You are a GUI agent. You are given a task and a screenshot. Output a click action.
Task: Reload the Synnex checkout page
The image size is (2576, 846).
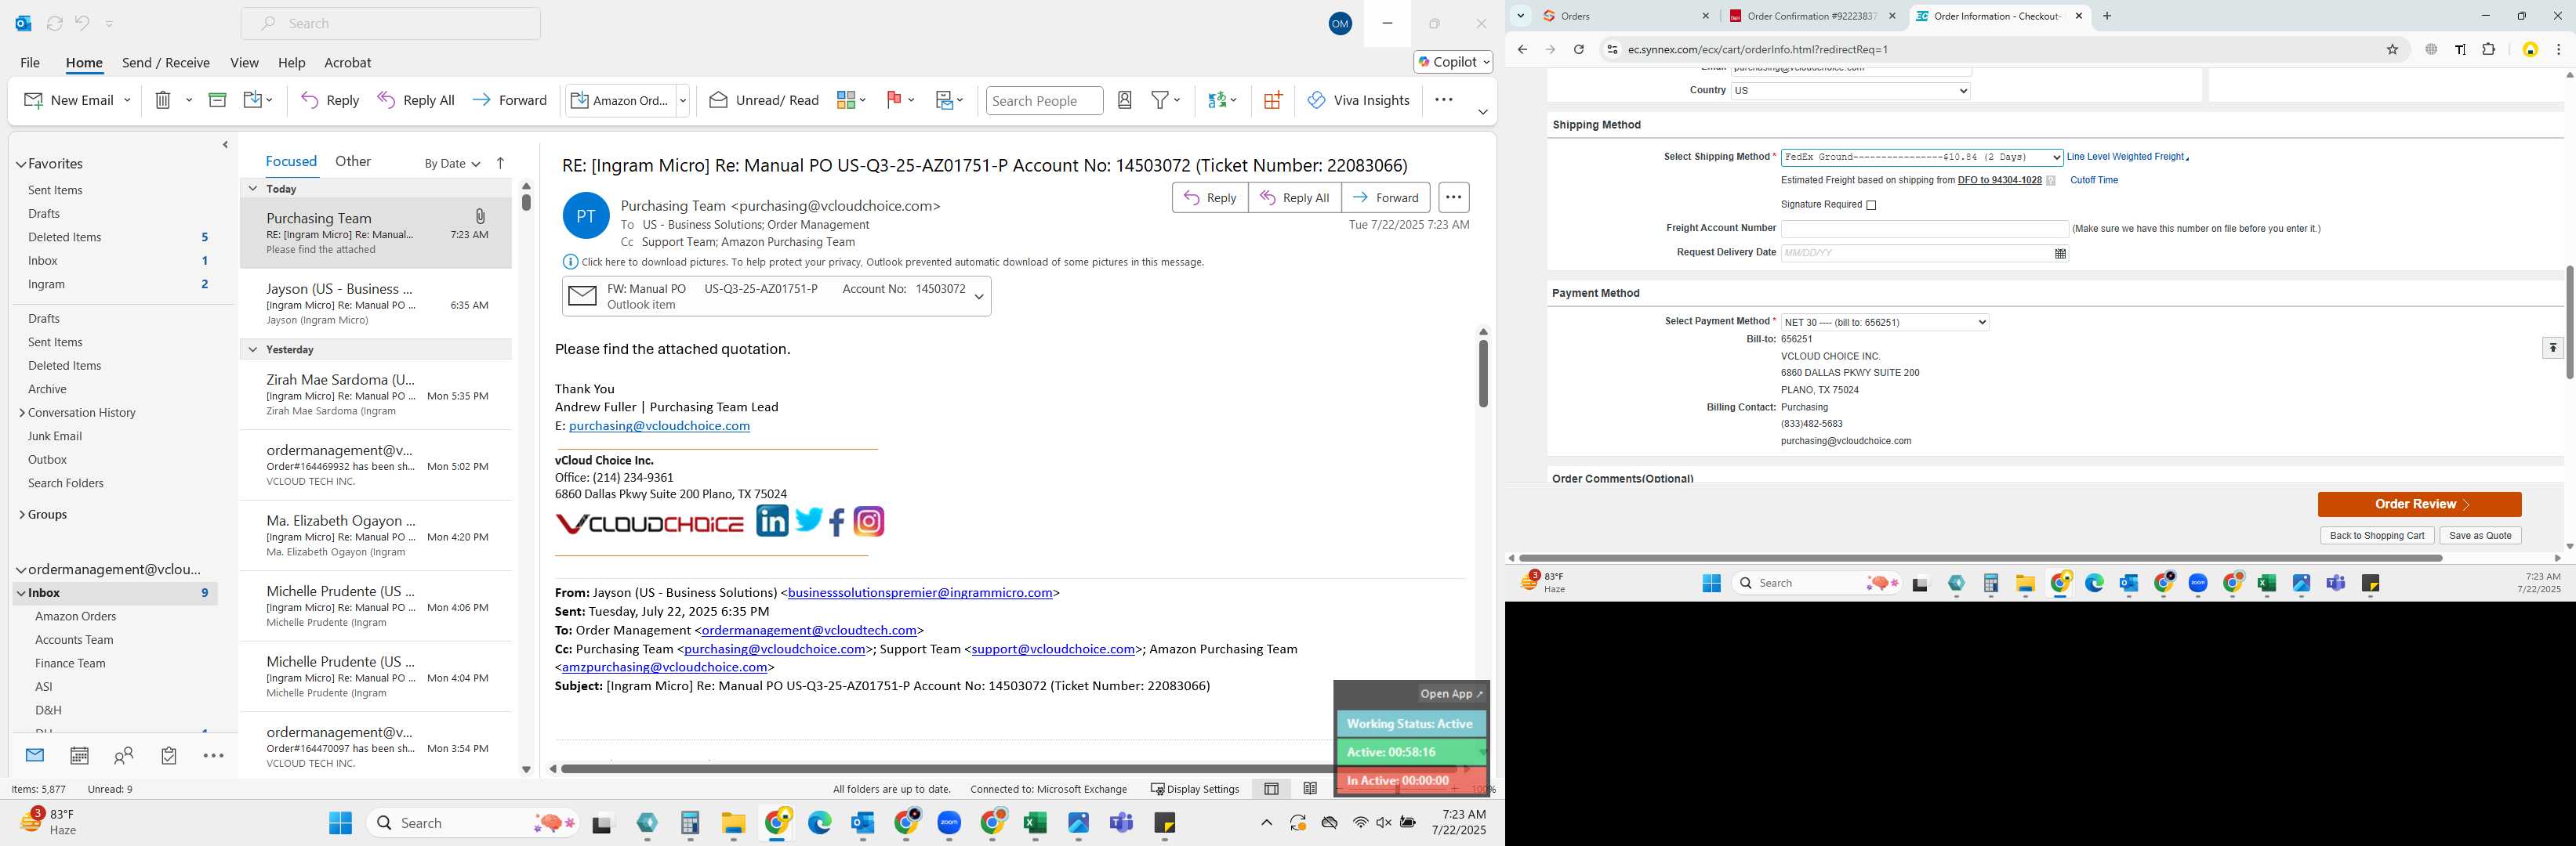tap(1579, 49)
